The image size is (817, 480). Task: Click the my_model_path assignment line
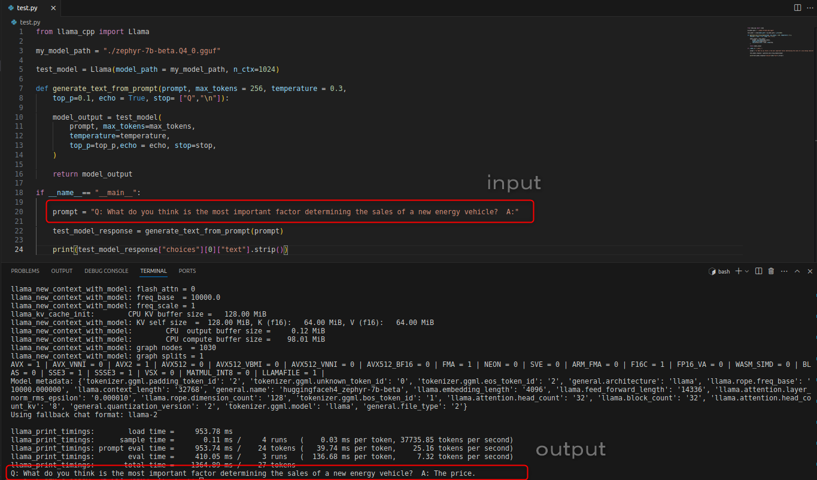click(129, 51)
